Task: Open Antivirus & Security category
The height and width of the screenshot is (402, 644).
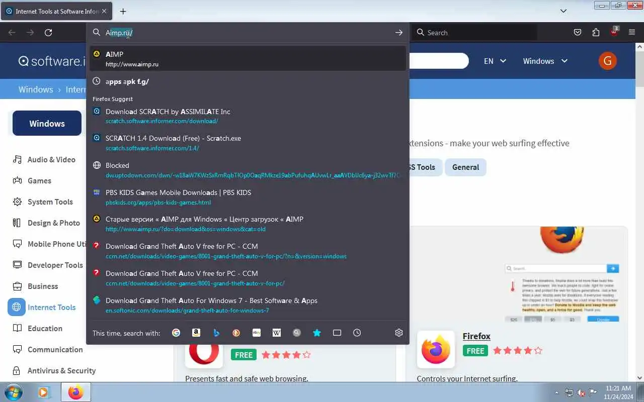Action: (61, 370)
